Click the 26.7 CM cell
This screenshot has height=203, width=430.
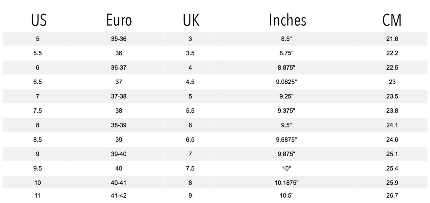click(x=392, y=195)
